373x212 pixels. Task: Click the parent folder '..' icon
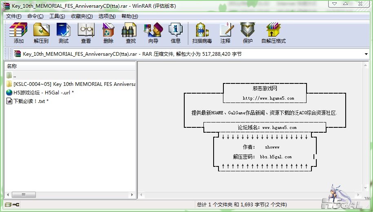9,76
